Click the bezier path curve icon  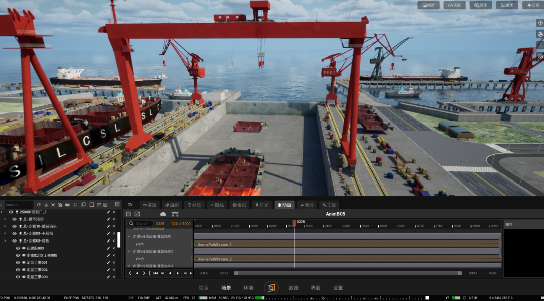[175, 214]
